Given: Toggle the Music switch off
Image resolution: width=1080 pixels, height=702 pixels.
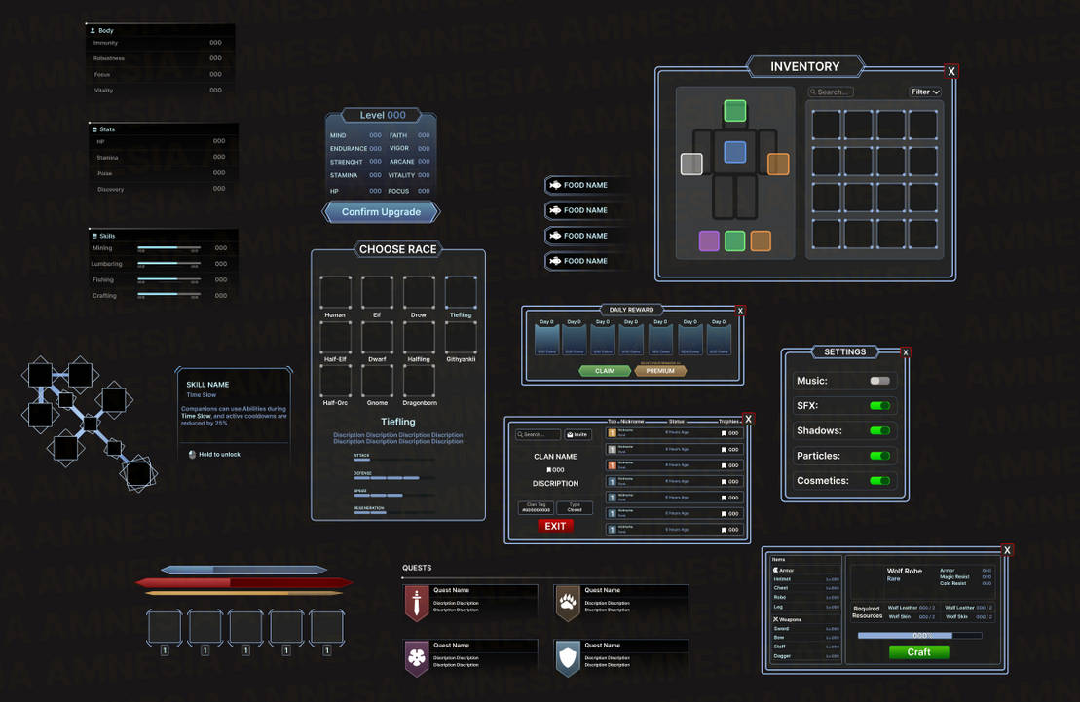Looking at the screenshot, I should (x=882, y=380).
